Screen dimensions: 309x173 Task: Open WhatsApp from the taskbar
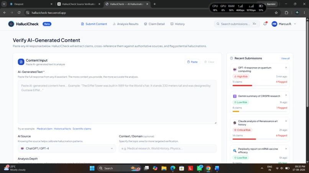point(199,168)
